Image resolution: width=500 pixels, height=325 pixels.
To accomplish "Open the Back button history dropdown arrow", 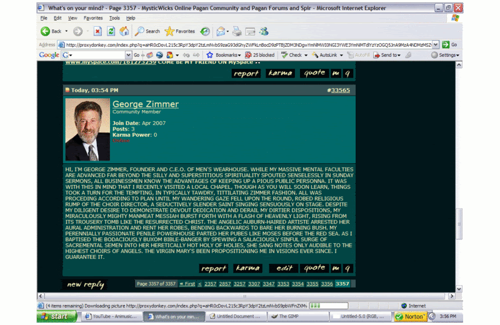I will [x=66, y=31].
